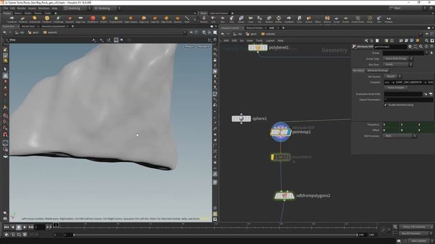Click the Export Parameters field

(408, 100)
